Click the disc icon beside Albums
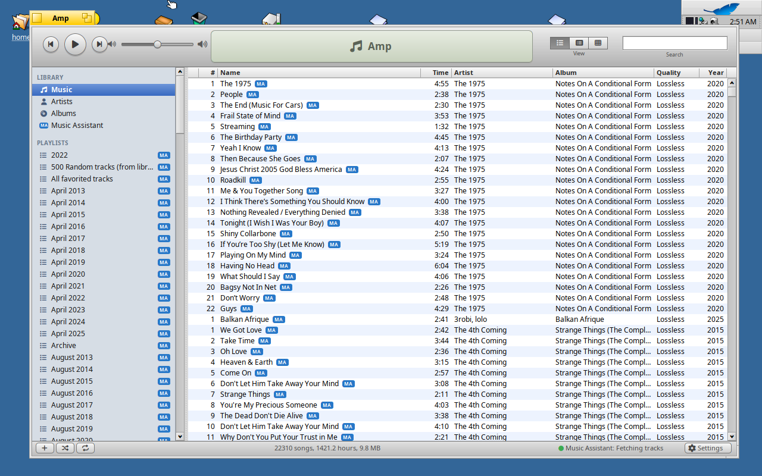 point(43,114)
